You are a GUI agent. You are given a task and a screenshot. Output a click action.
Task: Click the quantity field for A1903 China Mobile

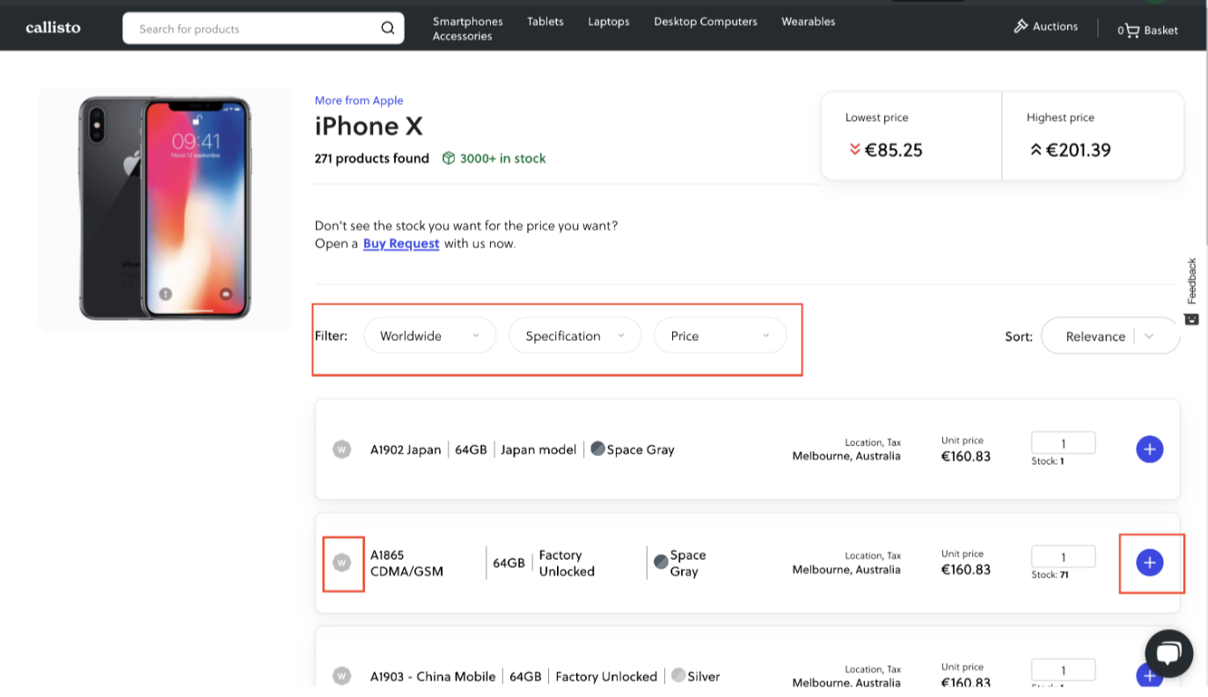1063,670
